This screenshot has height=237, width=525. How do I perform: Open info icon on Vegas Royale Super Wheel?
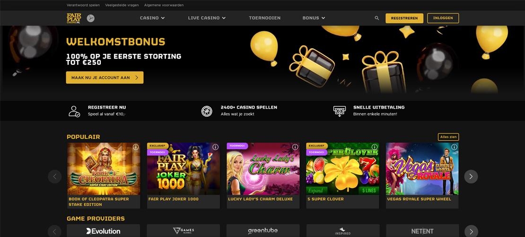(455, 147)
